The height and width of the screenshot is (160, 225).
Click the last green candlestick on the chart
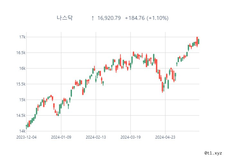[x=199, y=41]
